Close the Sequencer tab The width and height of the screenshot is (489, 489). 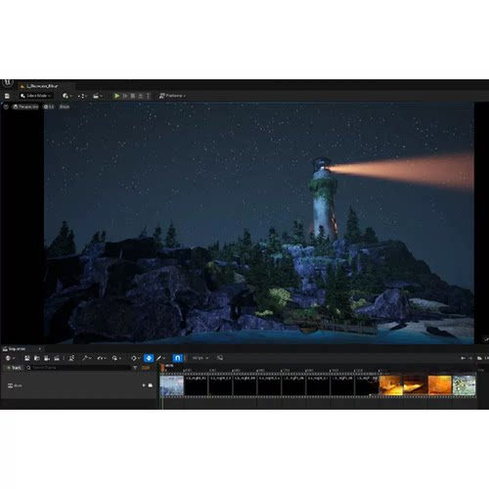[x=40, y=349]
